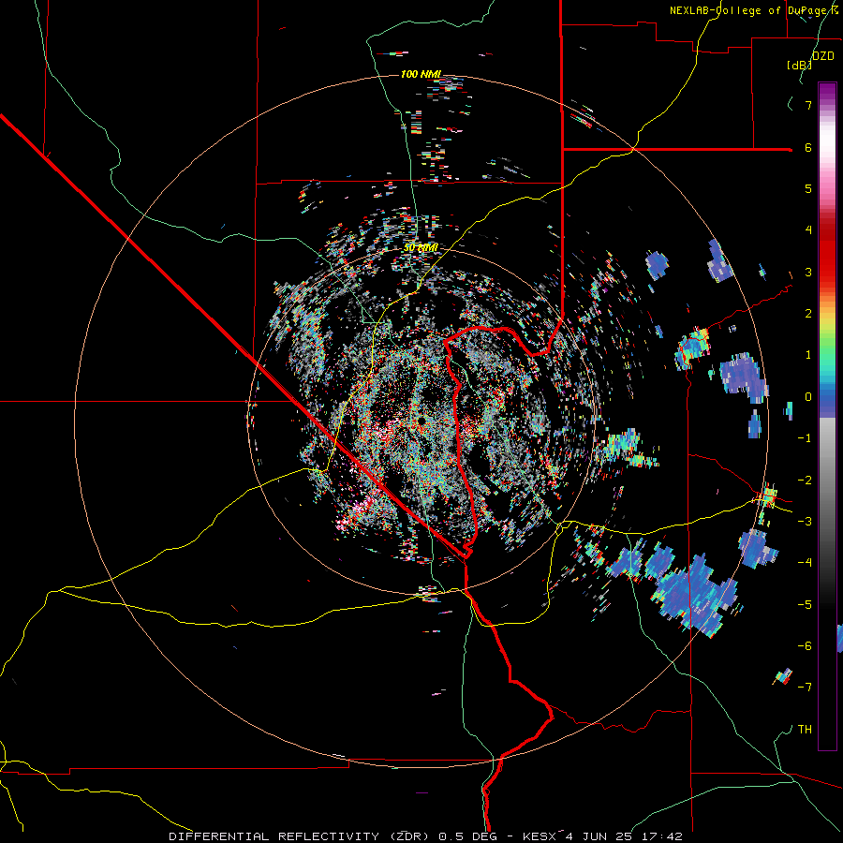The width and height of the screenshot is (843, 843).
Task: Click the "5" label on the color scale
Action: [808, 188]
